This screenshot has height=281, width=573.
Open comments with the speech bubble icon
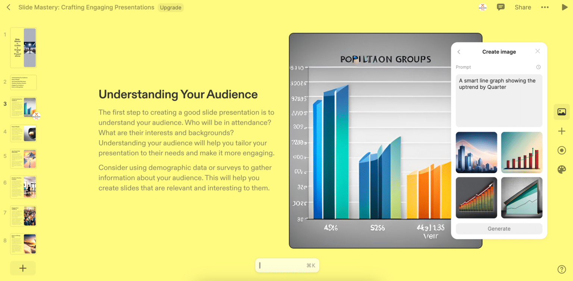(x=501, y=7)
